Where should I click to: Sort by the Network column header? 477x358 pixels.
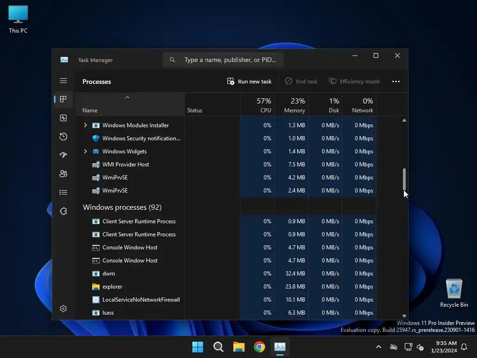click(x=359, y=104)
